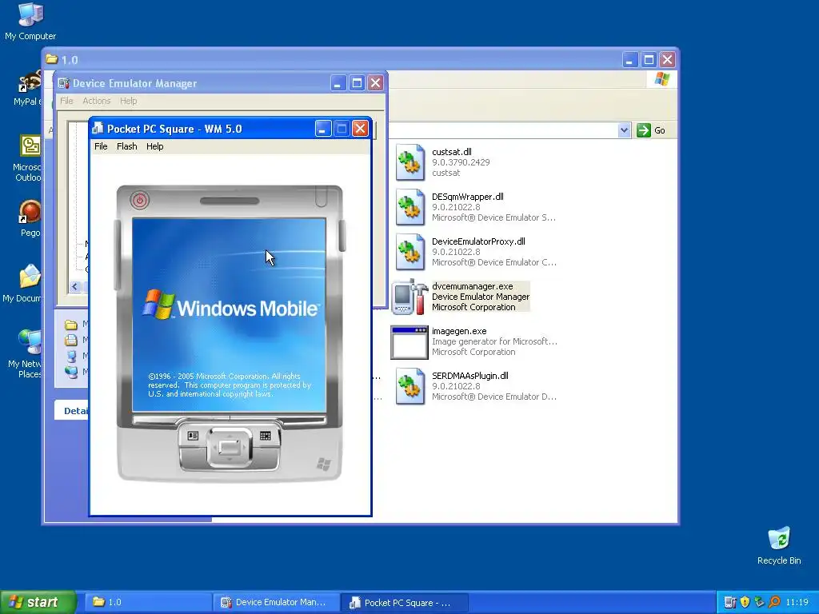Click the network connection tray icon
The height and width of the screenshot is (614, 819).
pos(760,602)
